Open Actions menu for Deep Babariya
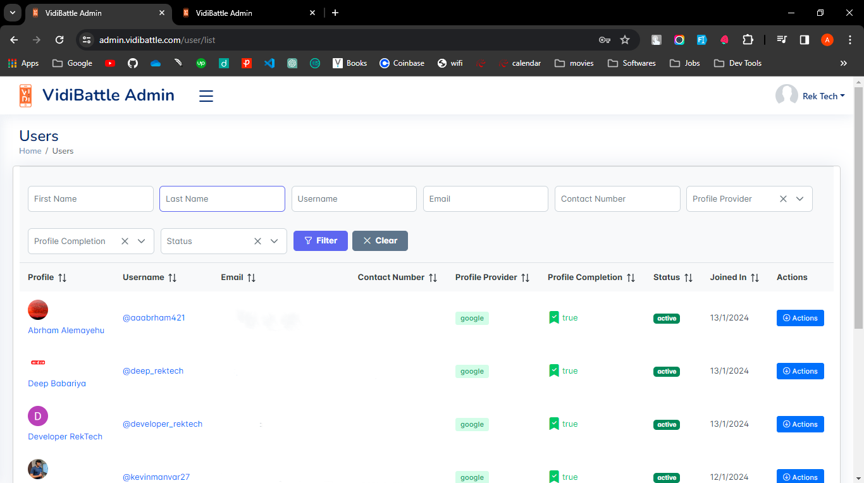The image size is (864, 483). tap(800, 371)
